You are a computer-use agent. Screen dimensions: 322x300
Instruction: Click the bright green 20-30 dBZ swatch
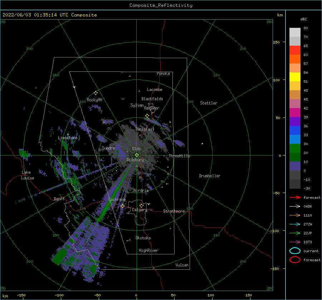pos(295,148)
